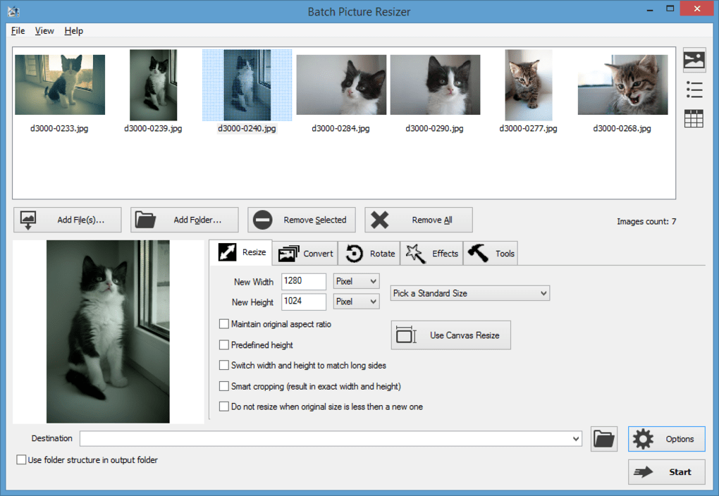
Task: Open the New Width unit dropdown
Action: click(357, 282)
